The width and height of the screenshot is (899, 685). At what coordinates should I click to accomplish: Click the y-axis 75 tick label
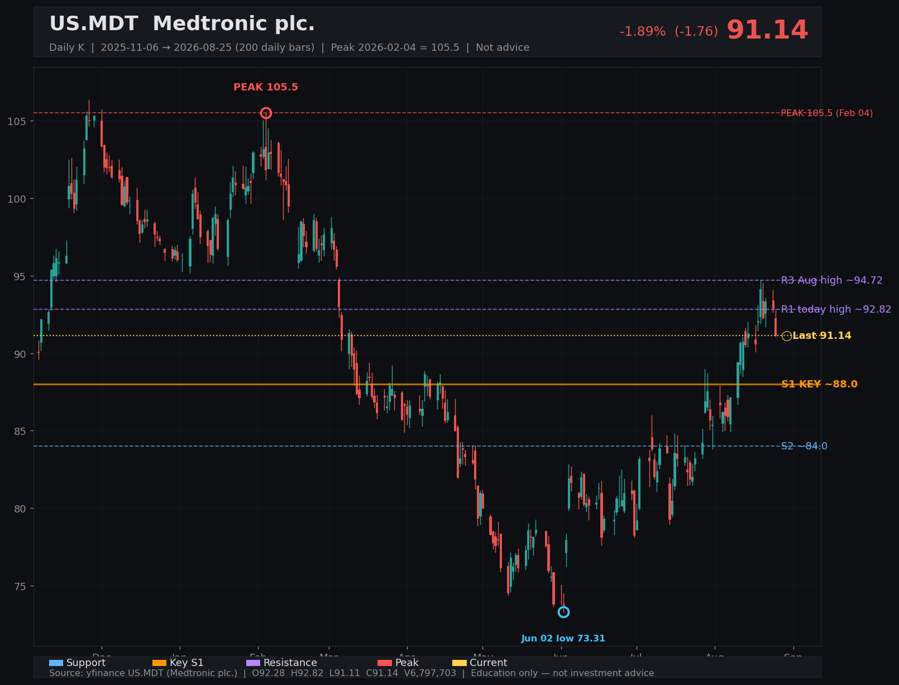(21, 586)
